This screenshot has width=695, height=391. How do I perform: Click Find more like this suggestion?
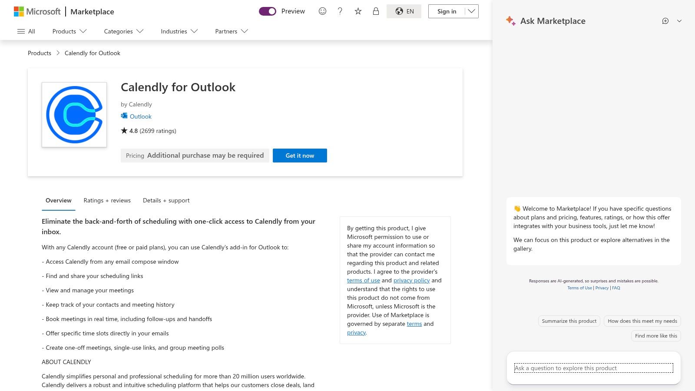[656, 336]
